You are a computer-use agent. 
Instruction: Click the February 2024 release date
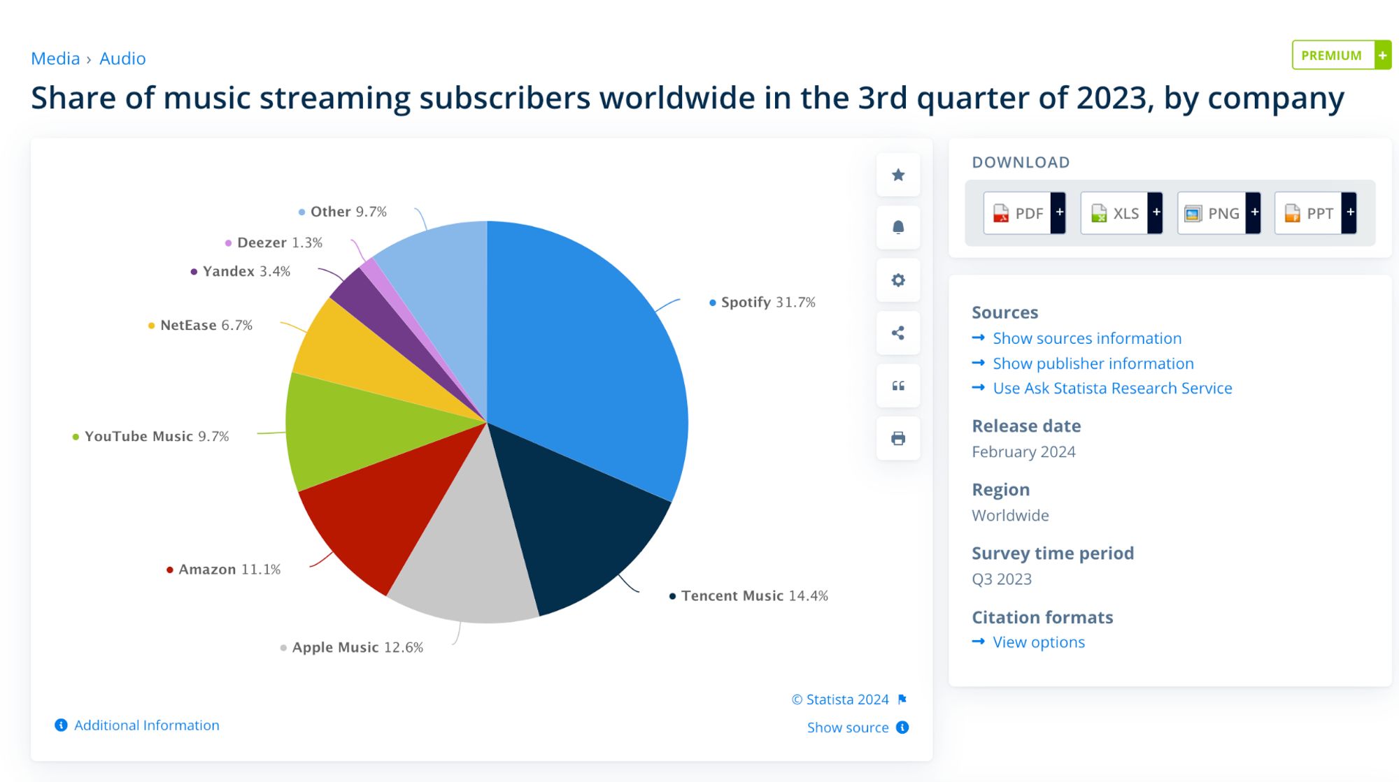(x=1023, y=452)
